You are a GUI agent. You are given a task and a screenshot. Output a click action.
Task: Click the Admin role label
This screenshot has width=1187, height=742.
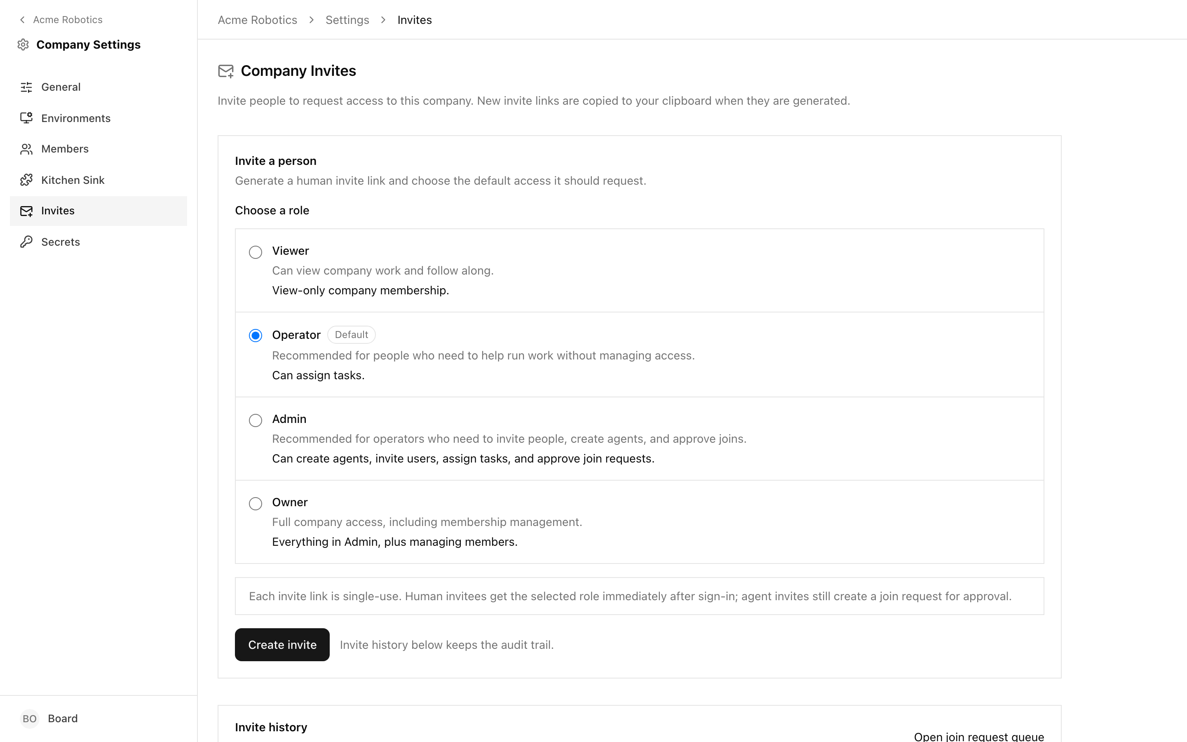289,419
